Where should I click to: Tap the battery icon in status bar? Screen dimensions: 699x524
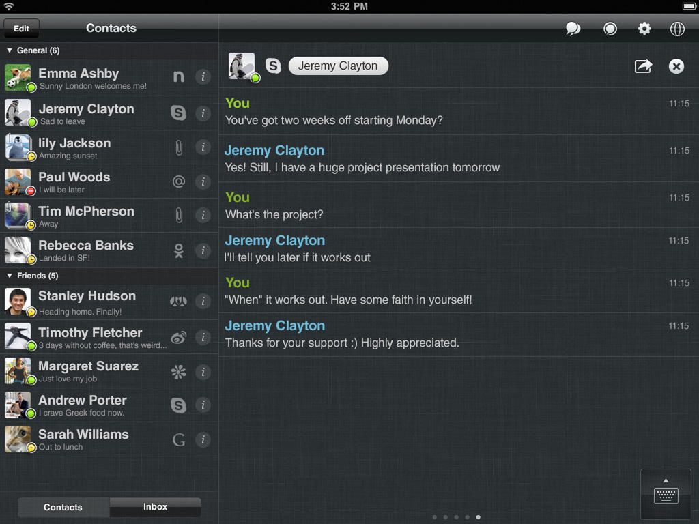689,5
